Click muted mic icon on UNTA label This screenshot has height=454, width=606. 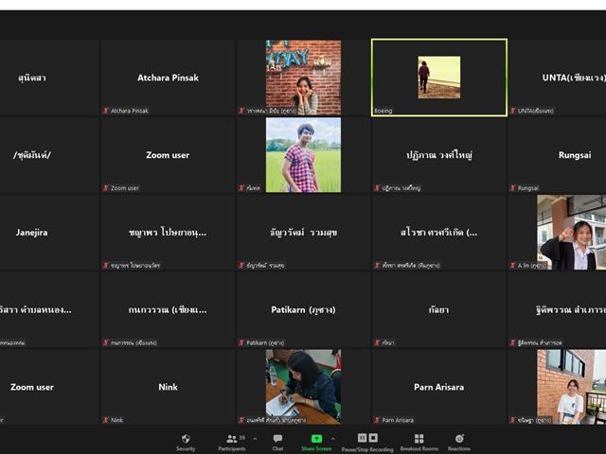pyautogui.click(x=513, y=111)
